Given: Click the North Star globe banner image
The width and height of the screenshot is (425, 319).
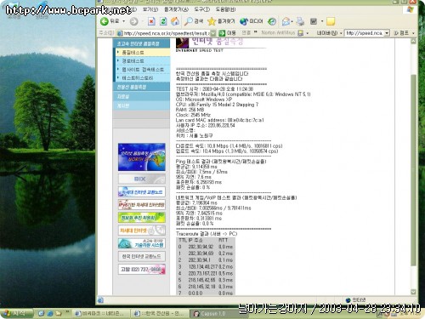Looking at the screenshot, I should point(142,157).
